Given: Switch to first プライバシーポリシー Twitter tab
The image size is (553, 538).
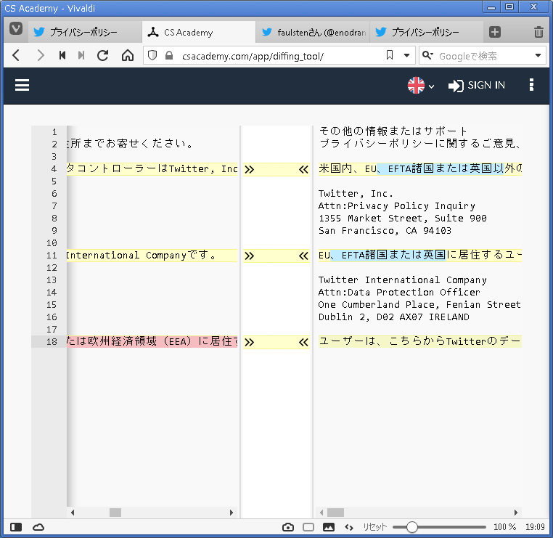Looking at the screenshot, I should pos(85,32).
